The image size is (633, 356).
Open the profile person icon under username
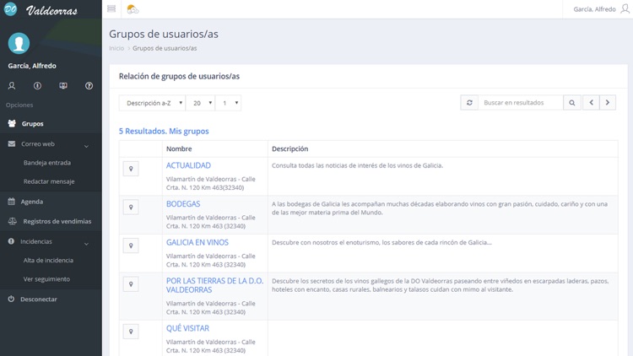pos(12,85)
